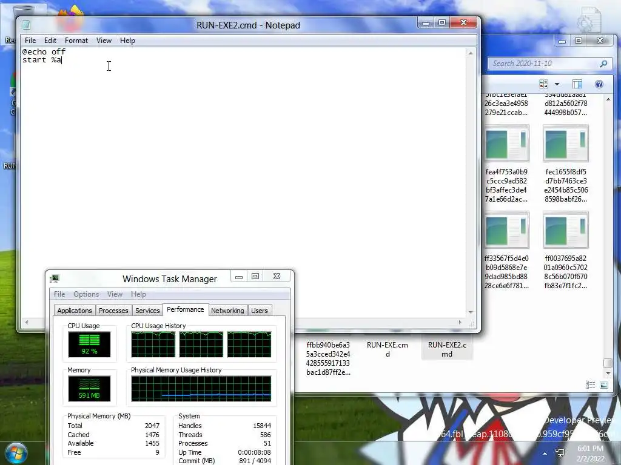Image resolution: width=621 pixels, height=465 pixels.
Task: Click the Notepad horizontal scrollbar left arrow
Action: pyautogui.click(x=27, y=322)
